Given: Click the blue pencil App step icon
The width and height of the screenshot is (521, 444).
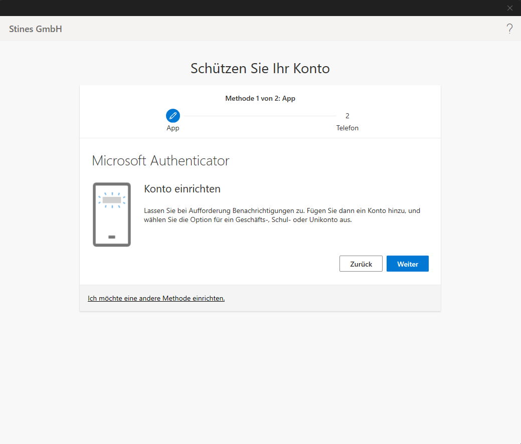Looking at the screenshot, I should click(x=173, y=116).
